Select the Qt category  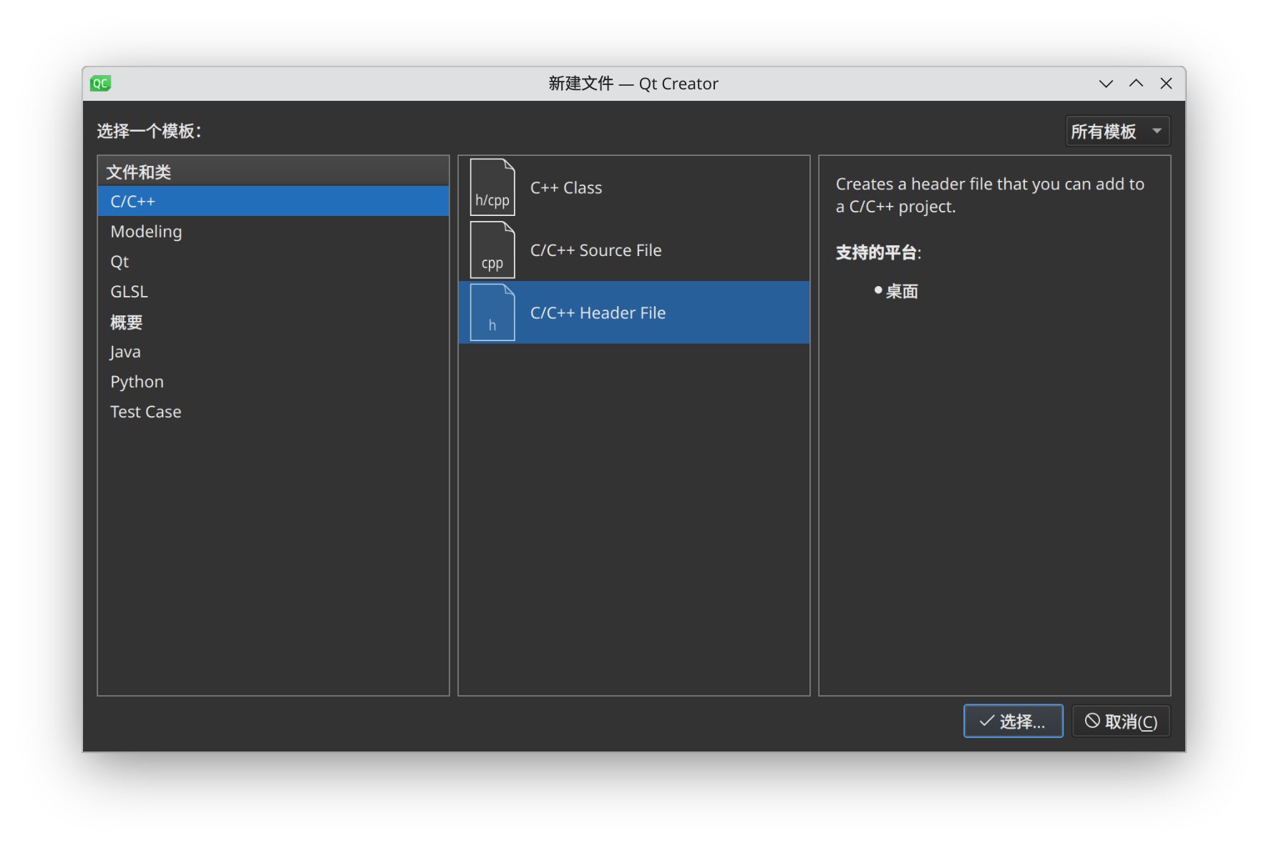[x=273, y=262]
